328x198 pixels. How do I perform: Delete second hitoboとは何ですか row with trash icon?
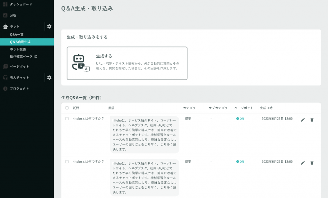[312, 163]
